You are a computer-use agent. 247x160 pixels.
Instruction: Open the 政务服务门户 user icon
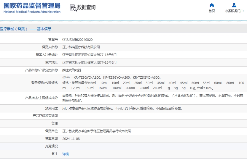pyautogui.click(x=234, y=5)
